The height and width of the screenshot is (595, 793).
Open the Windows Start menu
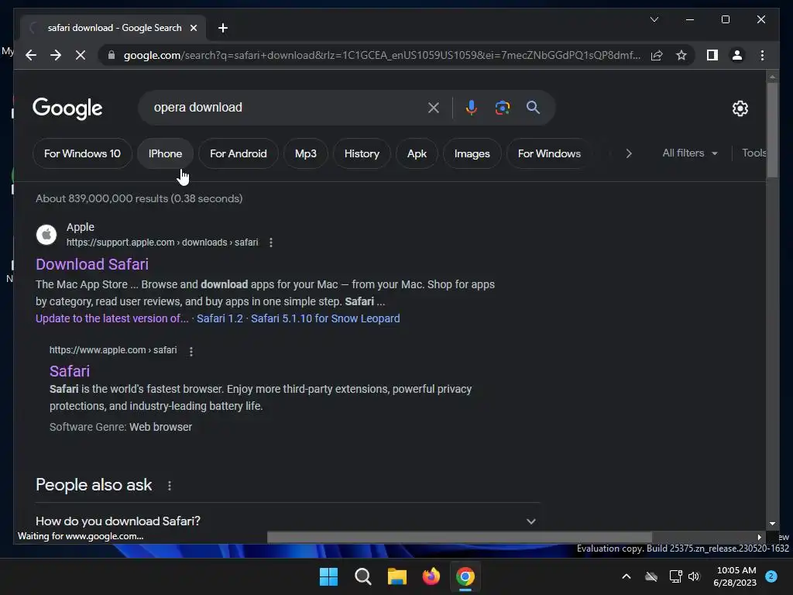328,576
